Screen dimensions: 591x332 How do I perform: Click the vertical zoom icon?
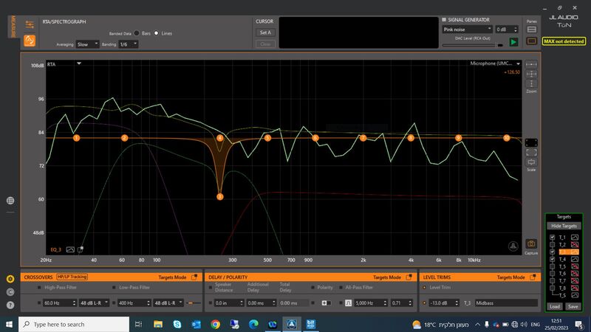point(531,83)
